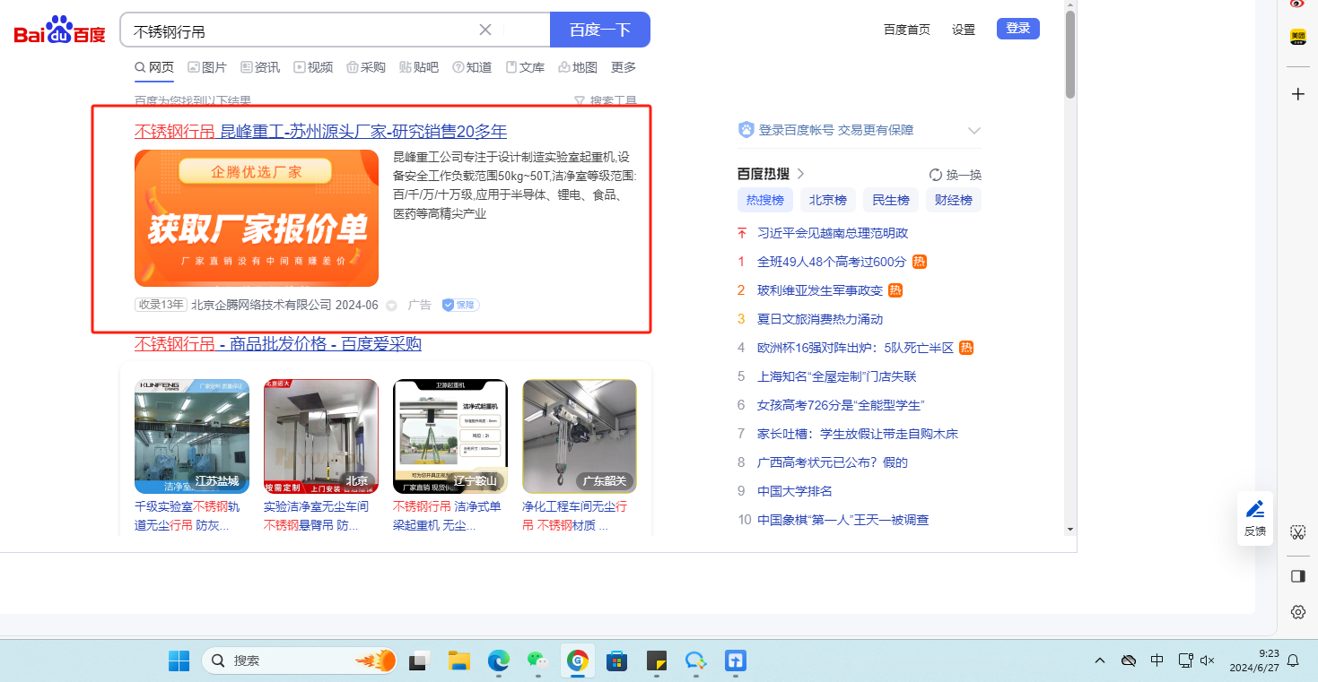Open hot topic 全班49人48个高考过600分
1318x682 pixels.
832,262
